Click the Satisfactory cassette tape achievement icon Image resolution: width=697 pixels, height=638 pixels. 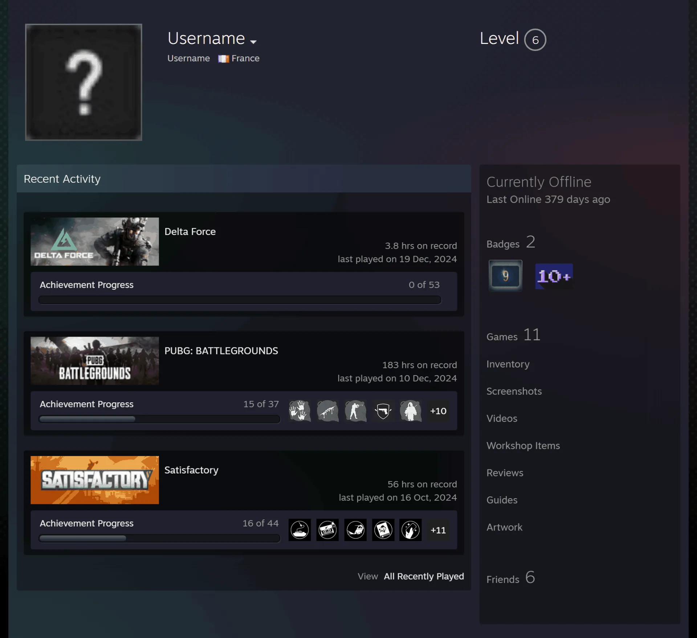coord(327,530)
